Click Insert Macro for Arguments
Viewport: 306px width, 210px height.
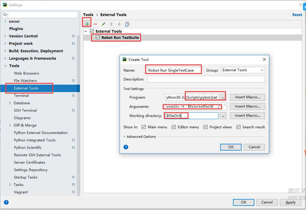(x=247, y=106)
